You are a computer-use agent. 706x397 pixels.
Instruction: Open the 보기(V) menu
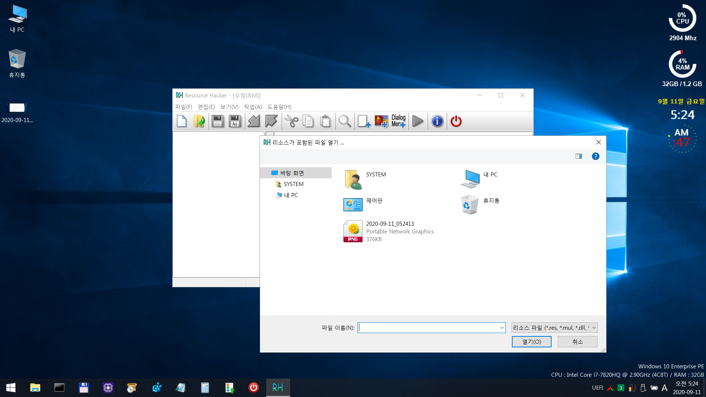tap(229, 107)
